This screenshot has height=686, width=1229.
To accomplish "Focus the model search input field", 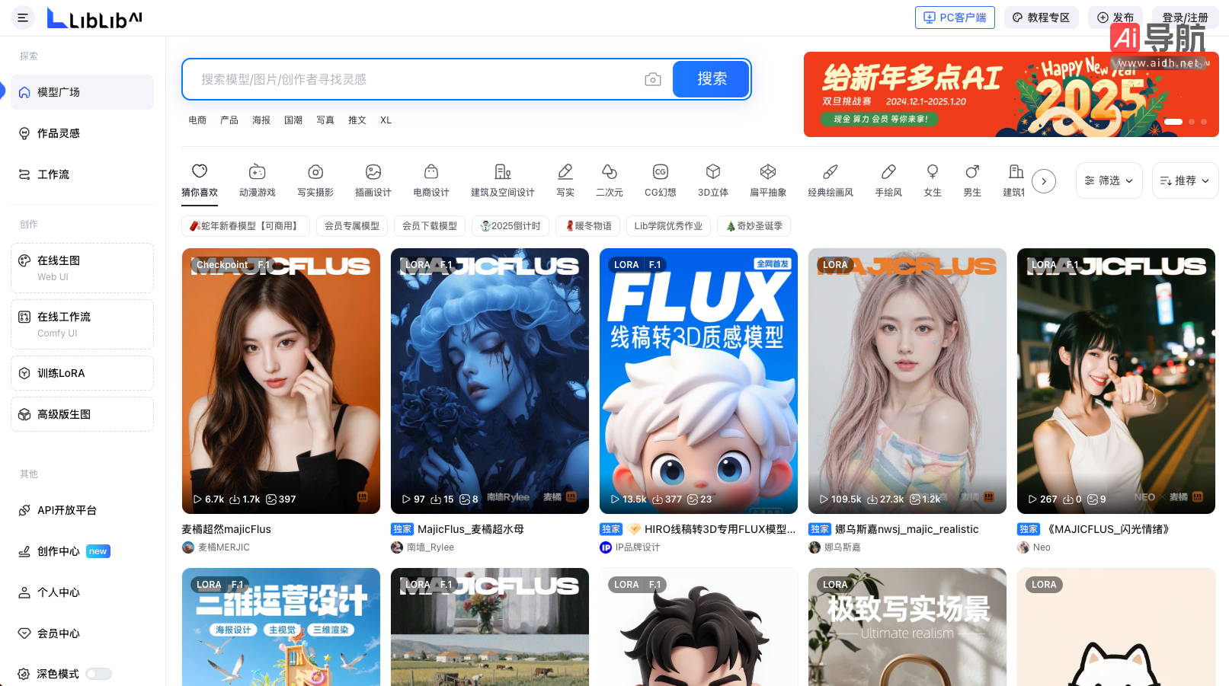I will (x=419, y=79).
